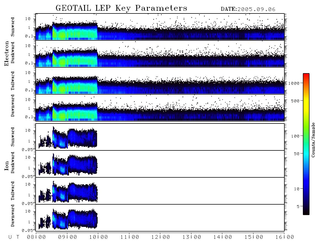Click the 11:00 time tick label

[130, 237]
